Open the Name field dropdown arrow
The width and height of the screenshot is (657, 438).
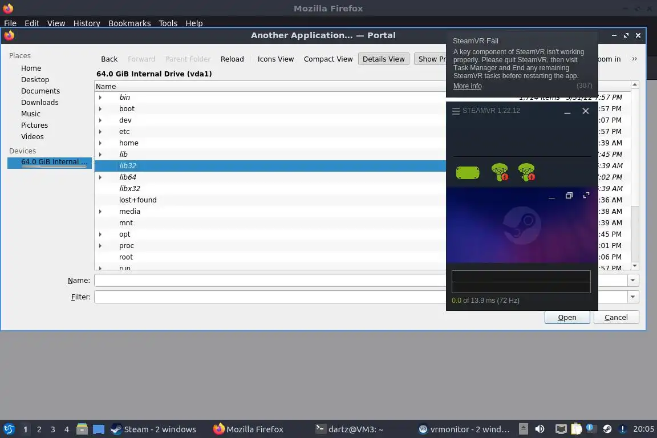tap(632, 281)
